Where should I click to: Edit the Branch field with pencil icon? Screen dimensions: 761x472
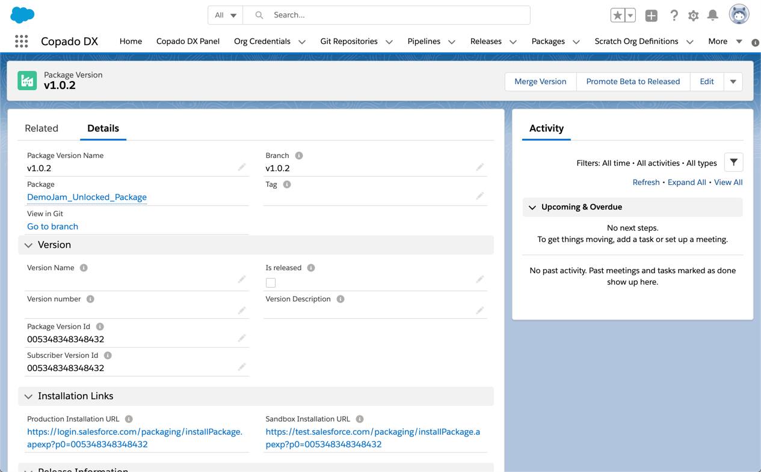pyautogui.click(x=479, y=167)
